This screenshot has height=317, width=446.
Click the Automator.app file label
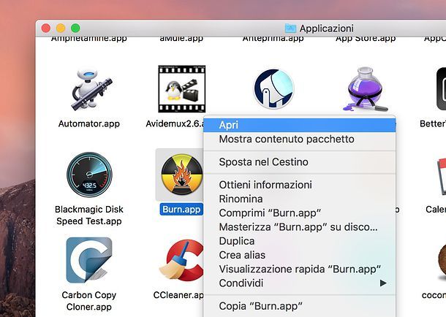pyautogui.click(x=89, y=124)
